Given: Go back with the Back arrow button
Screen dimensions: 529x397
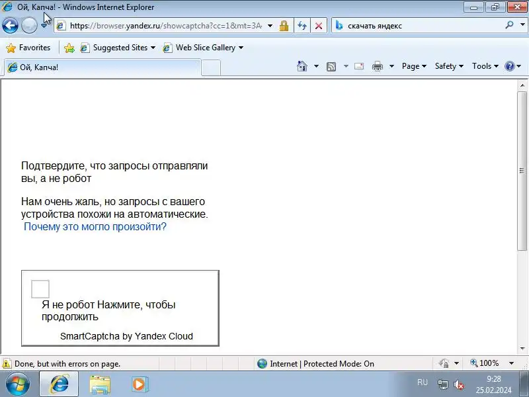Looking at the screenshot, I should click(x=10, y=25).
